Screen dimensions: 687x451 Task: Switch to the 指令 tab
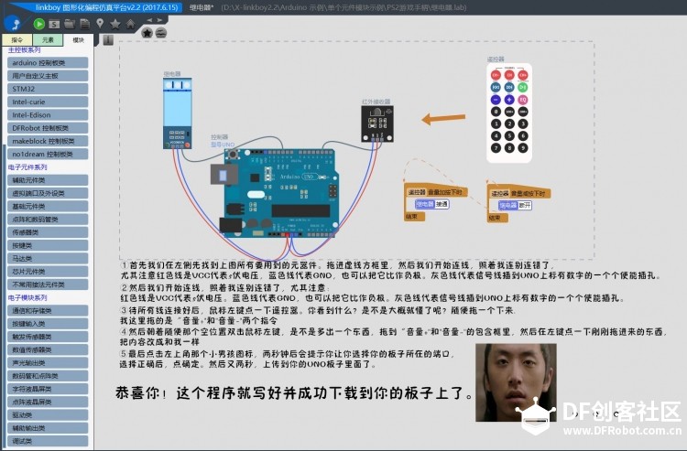tap(17, 40)
